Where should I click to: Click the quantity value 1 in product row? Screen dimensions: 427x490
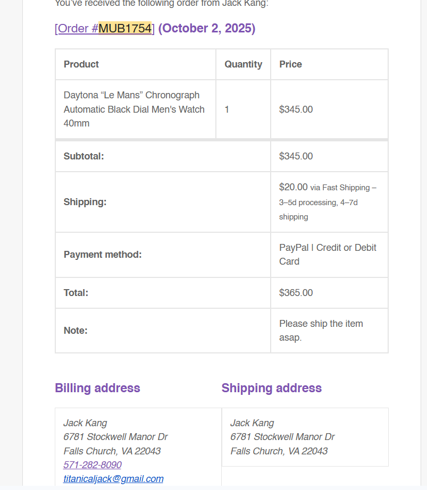pyautogui.click(x=227, y=109)
